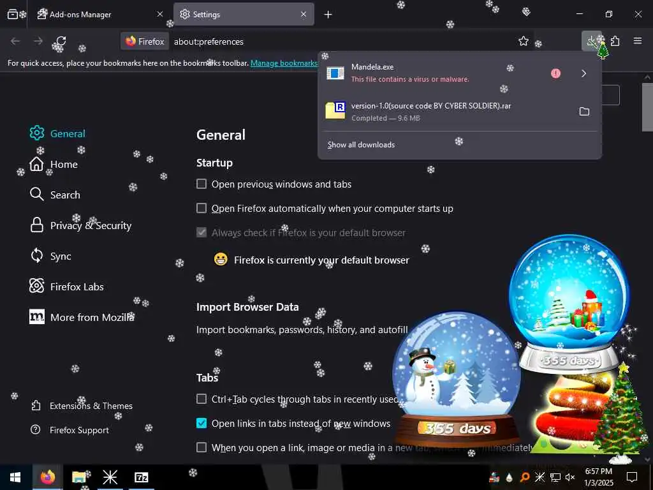653x490 pixels.
Task: Open More from Mozilla category
Action: 82,317
